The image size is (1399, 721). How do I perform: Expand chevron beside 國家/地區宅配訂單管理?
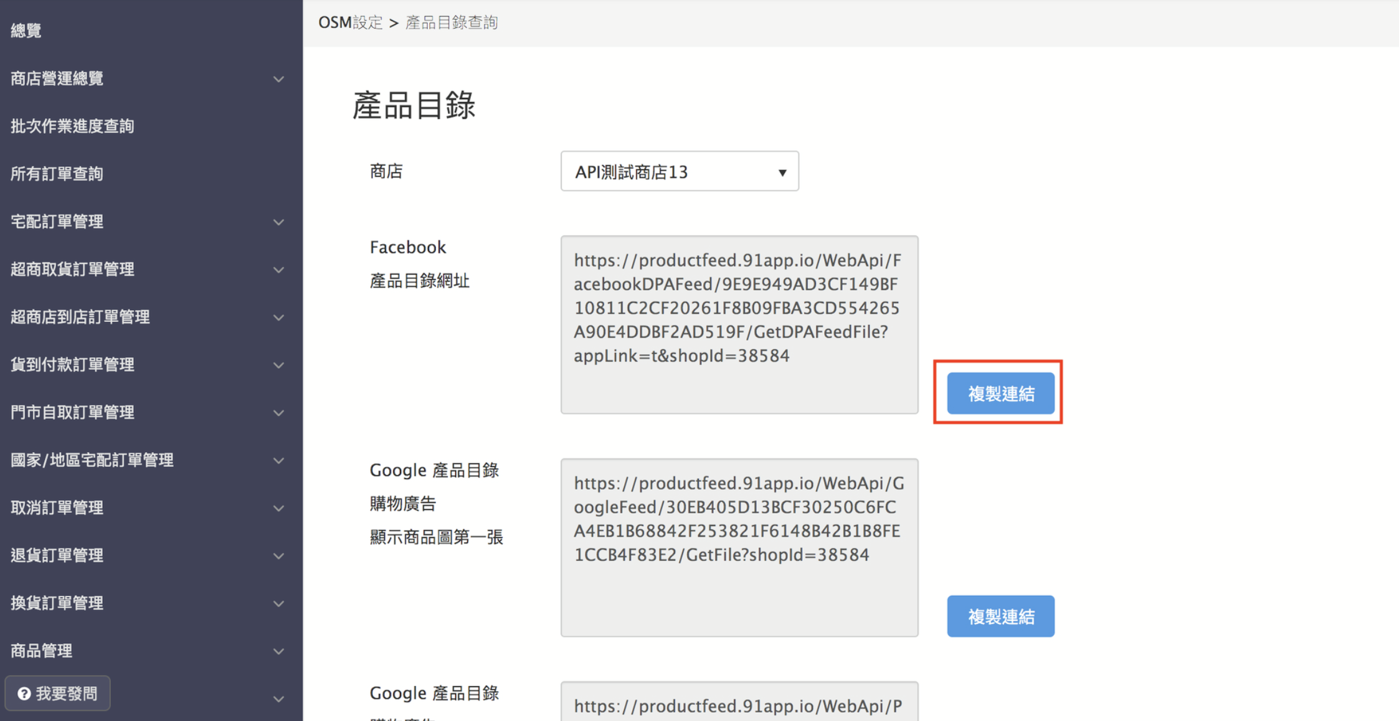coord(278,461)
